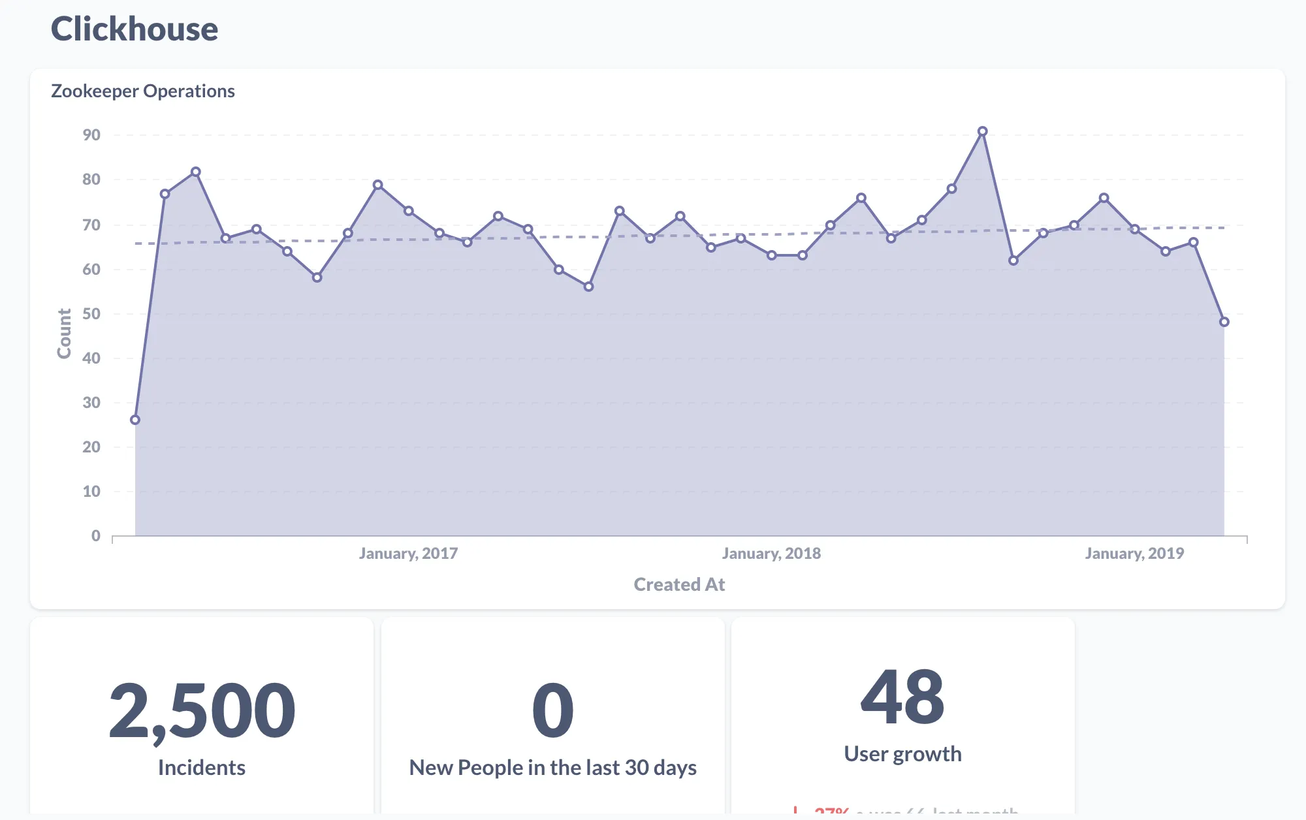Click the Count y-axis label
Viewport: 1306px width, 820px height.
[64, 334]
